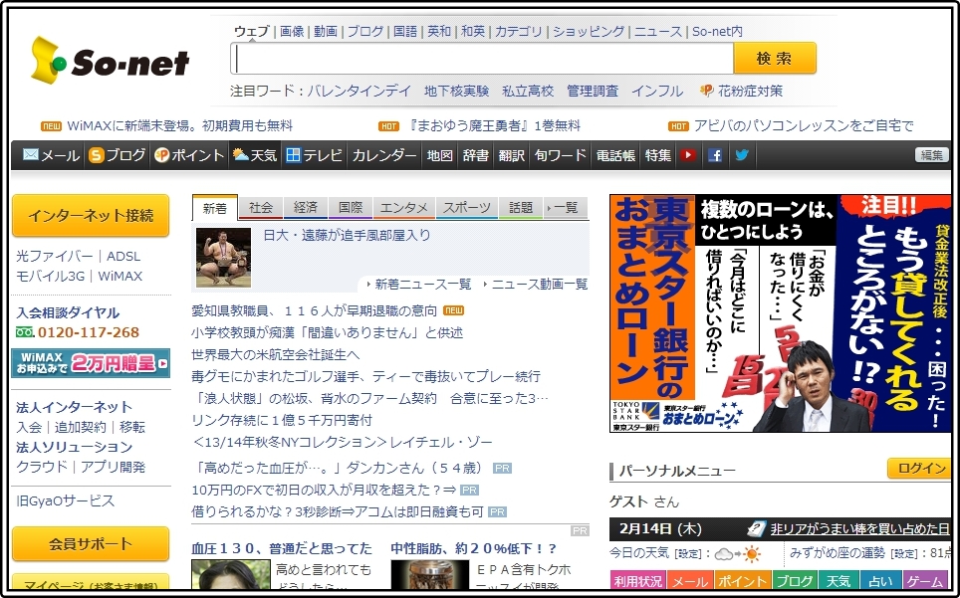960x598 pixels.
Task: Open the Twitter icon in the navigation bar
Action: 742,155
